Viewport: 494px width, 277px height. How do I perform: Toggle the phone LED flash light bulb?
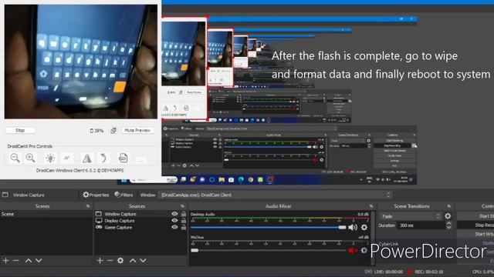click(50, 158)
